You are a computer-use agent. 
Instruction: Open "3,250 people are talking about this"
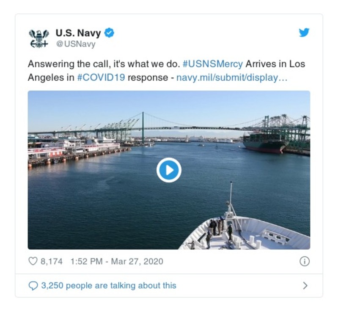point(109,286)
